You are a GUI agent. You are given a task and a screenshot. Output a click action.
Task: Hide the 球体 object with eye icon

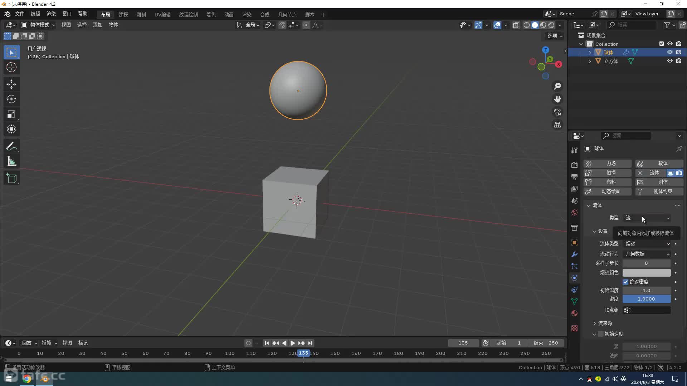[x=670, y=52]
